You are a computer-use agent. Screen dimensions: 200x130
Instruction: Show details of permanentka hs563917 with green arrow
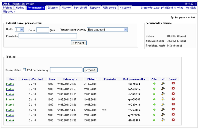click(x=154, y=89)
